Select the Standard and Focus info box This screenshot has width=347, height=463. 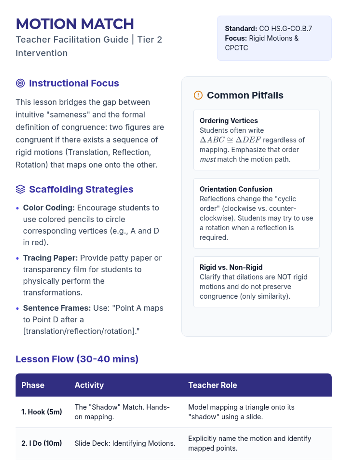274,38
